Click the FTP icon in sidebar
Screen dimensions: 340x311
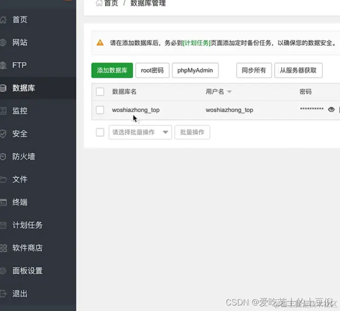click(3, 65)
